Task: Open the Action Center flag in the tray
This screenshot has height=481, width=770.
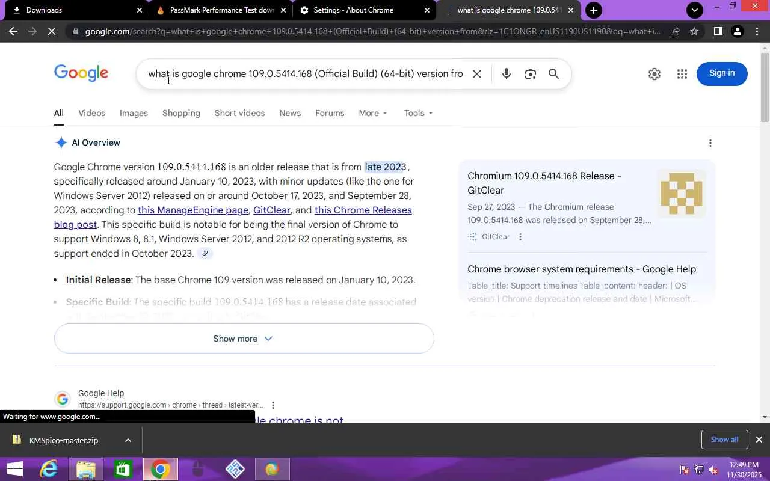Action: click(685, 470)
